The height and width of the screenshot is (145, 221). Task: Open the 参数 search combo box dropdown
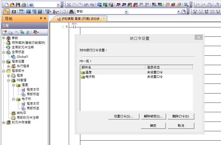point(126,12)
